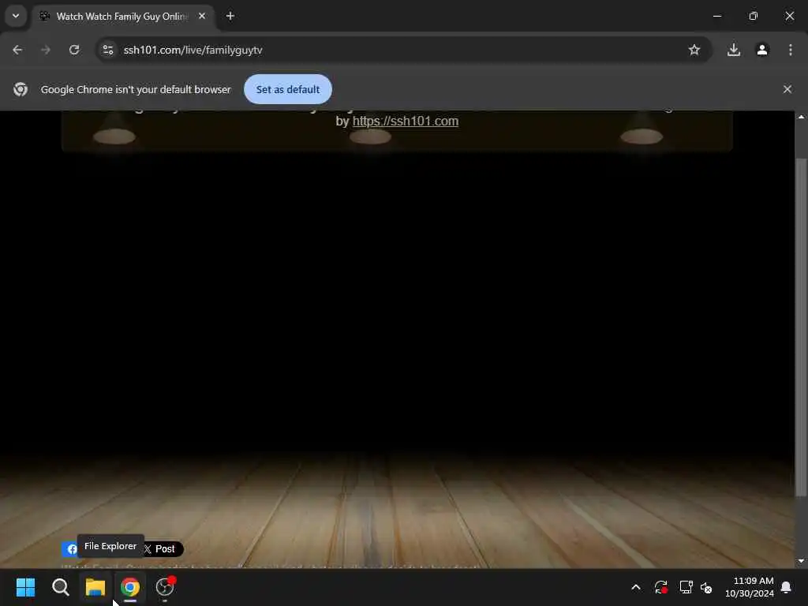
Task: Bookmark this page with the star icon
Action: coord(694,50)
